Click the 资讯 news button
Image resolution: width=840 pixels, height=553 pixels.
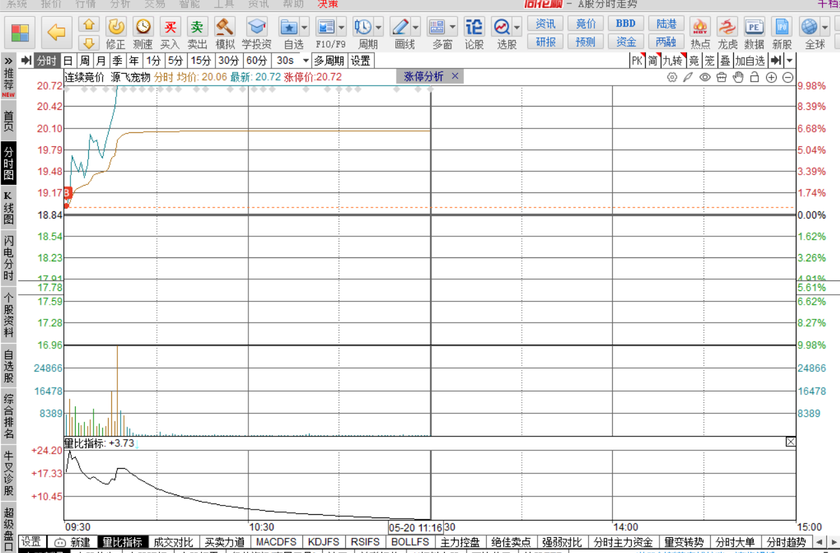[546, 24]
